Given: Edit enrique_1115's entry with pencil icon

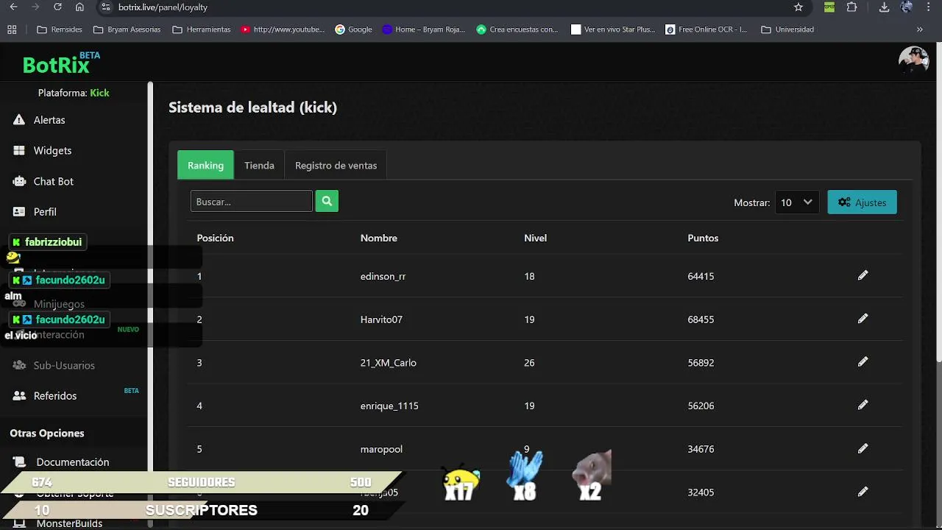Looking at the screenshot, I should [x=863, y=405].
